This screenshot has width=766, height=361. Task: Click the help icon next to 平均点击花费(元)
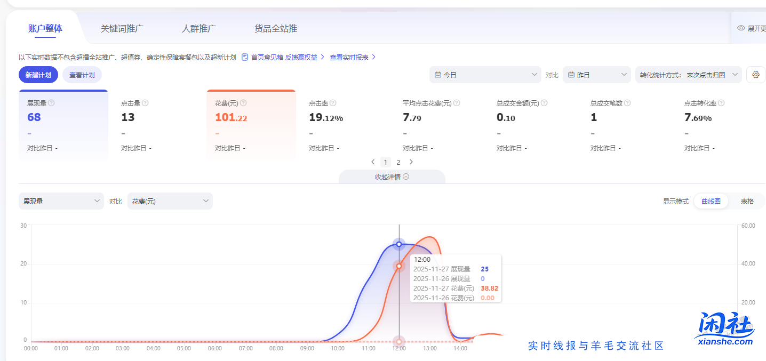coord(457,102)
